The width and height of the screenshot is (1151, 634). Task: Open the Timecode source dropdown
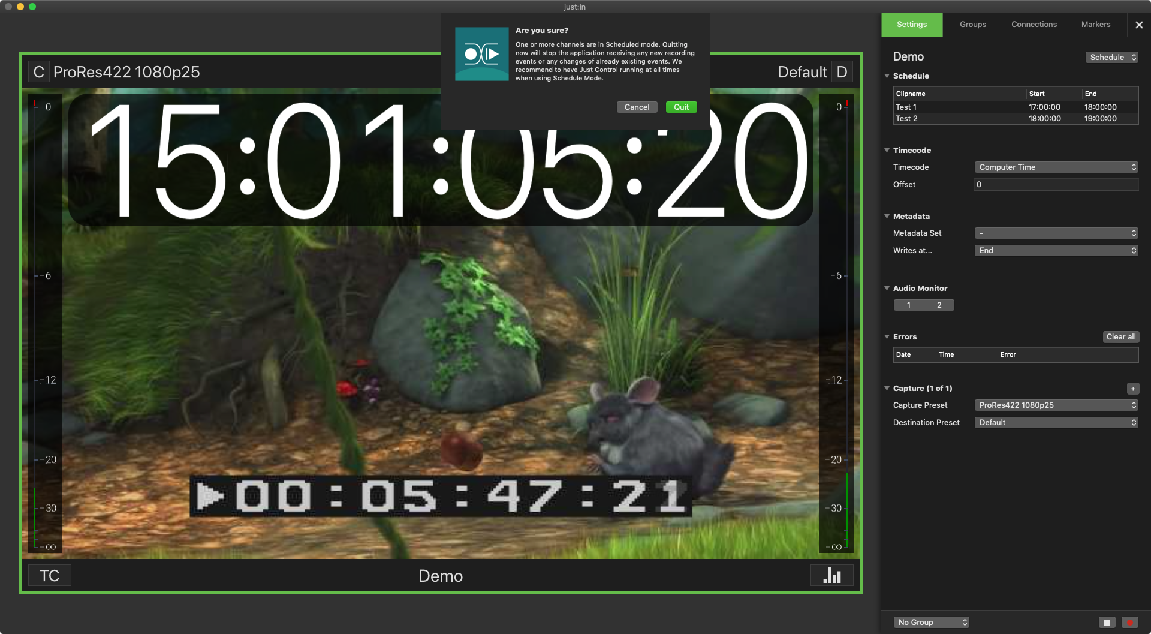1056,167
